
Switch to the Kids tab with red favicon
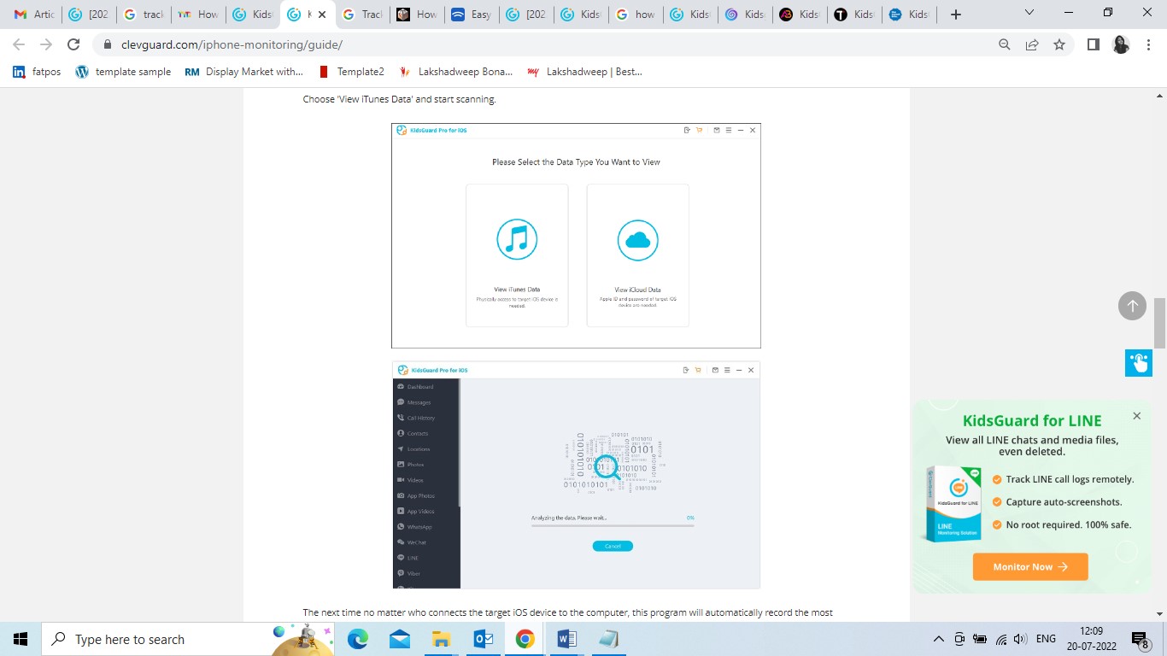coord(800,15)
